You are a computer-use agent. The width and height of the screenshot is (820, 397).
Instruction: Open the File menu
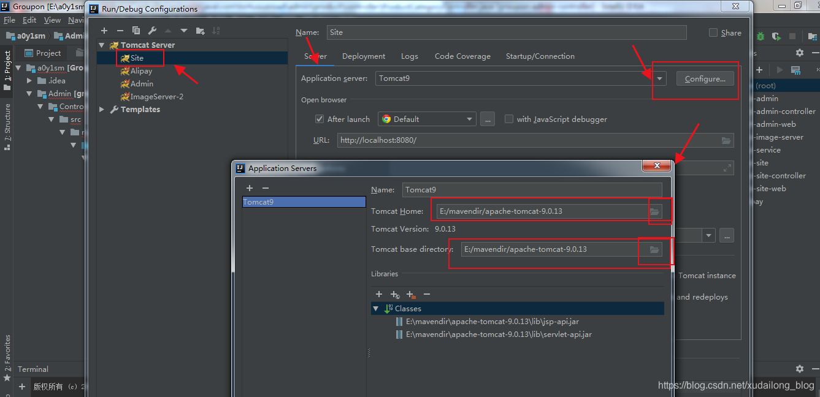[9, 20]
